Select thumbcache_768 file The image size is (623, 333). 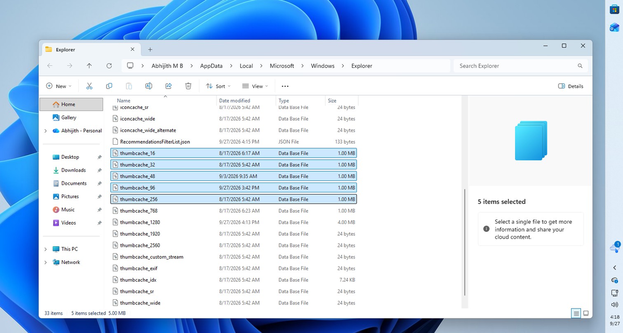(x=234, y=211)
